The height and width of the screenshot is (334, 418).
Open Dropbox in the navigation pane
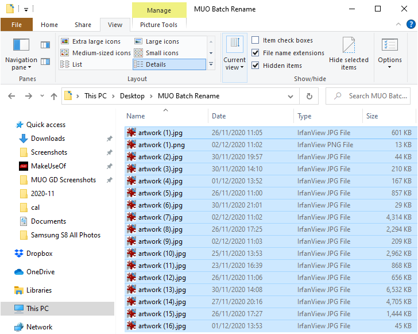[x=39, y=254]
